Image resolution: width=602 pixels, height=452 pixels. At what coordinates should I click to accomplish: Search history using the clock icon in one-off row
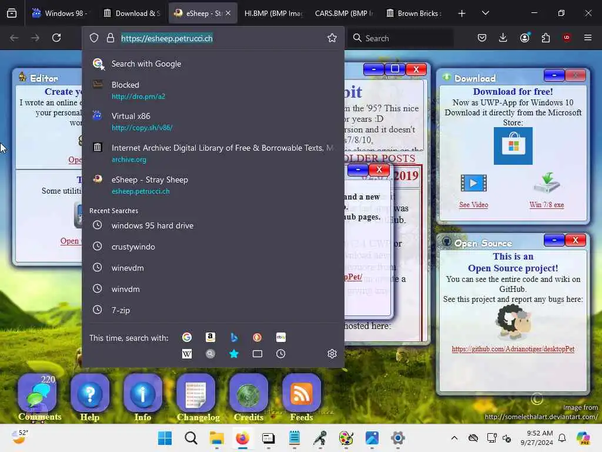tap(280, 354)
